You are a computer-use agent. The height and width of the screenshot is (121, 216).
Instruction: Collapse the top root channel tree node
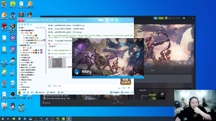click(x=19, y=30)
